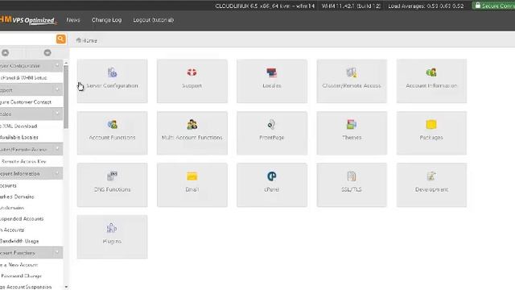
Task: Open the Server Configuration tile
Action: (112, 81)
